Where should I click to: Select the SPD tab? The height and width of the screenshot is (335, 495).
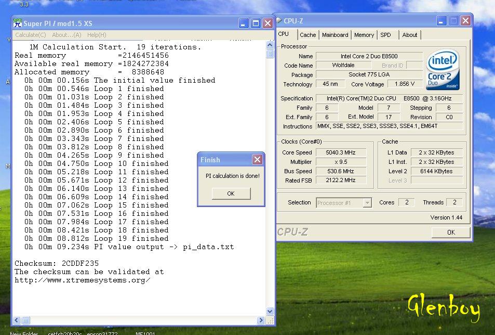tap(385, 35)
